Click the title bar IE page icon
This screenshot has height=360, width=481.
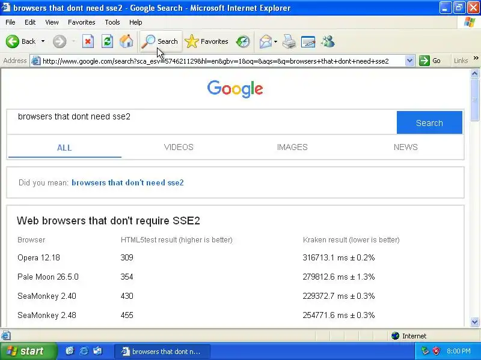click(6, 7)
